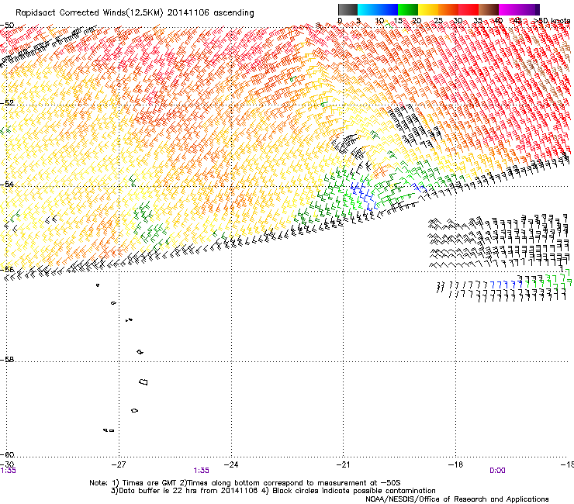Click the orange 25-30 knots legend swatch
This screenshot has height=504, width=574.
[448, 9]
